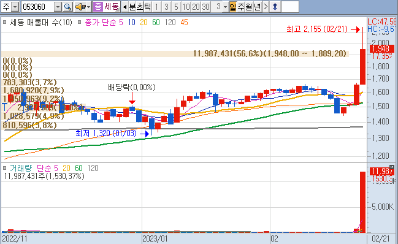Click the volume panel magenta 5 label
398x244 pixels.
(x=56, y=168)
